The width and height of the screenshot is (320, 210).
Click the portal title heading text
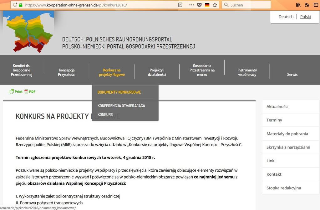(129, 43)
